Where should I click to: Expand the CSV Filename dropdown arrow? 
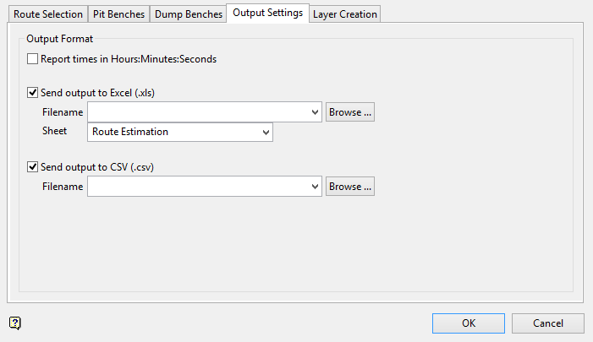click(x=316, y=186)
